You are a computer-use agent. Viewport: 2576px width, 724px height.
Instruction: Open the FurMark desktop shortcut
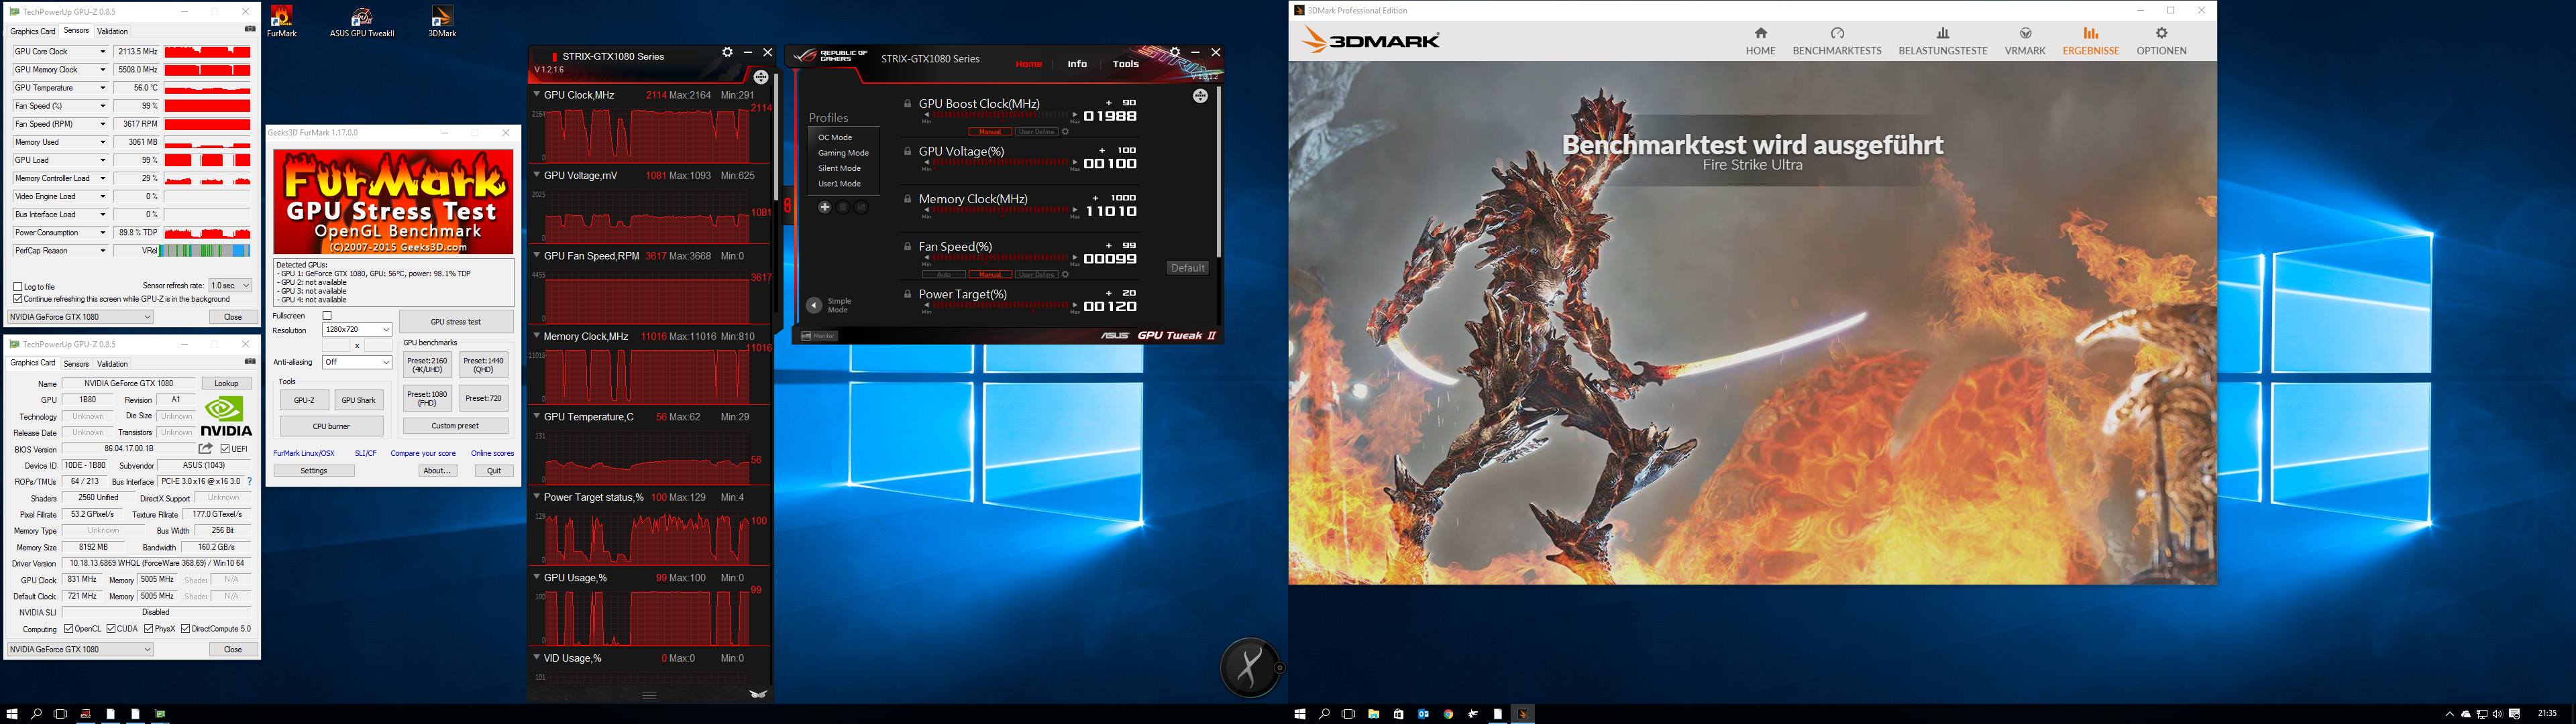pos(282,21)
